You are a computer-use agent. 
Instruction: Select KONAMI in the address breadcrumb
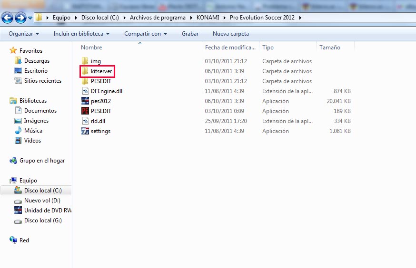(x=208, y=18)
